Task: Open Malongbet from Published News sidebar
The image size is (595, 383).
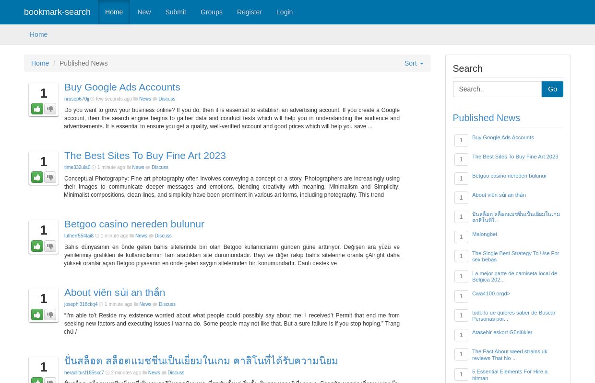Action: click(x=484, y=234)
